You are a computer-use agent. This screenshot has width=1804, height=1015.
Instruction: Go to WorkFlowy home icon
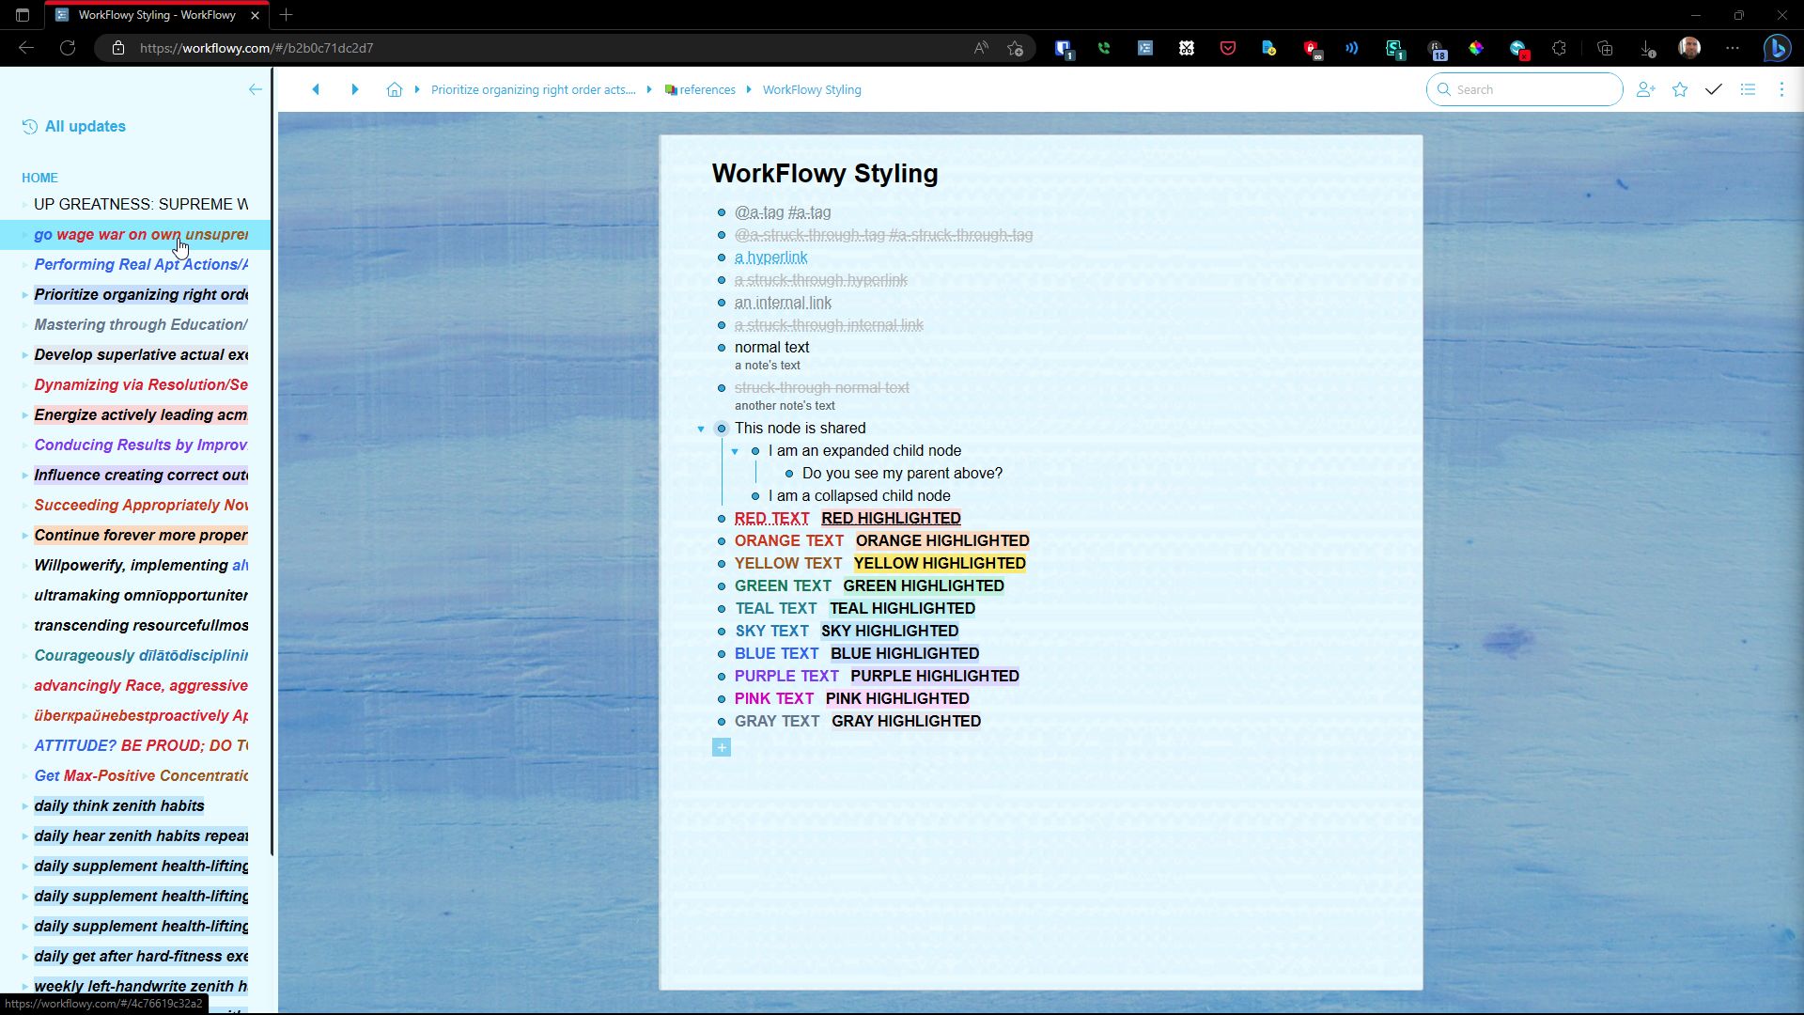tap(394, 89)
